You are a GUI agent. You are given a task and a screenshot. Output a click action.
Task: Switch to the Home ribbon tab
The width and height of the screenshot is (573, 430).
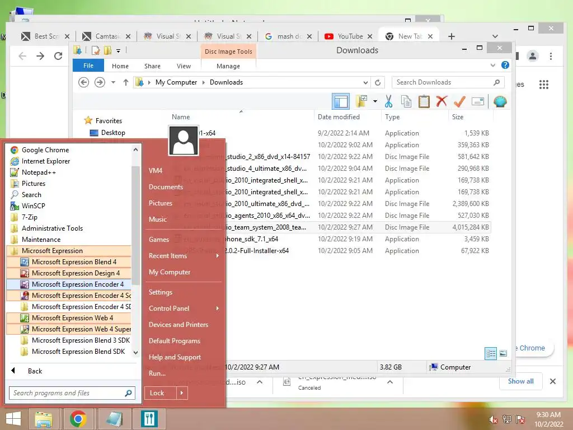[x=120, y=66]
